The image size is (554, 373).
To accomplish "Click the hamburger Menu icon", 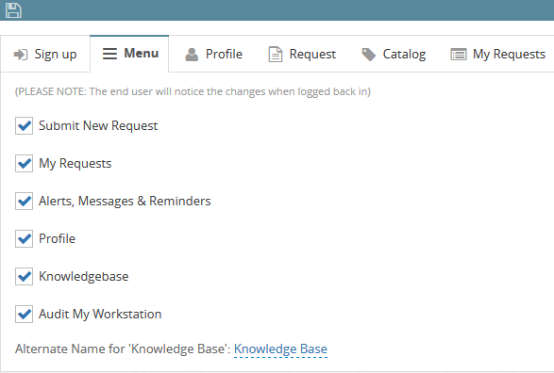I will click(109, 54).
